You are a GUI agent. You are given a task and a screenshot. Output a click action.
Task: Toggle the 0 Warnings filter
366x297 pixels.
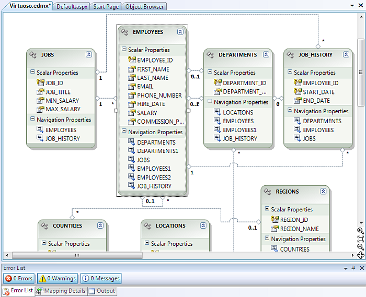click(58, 279)
